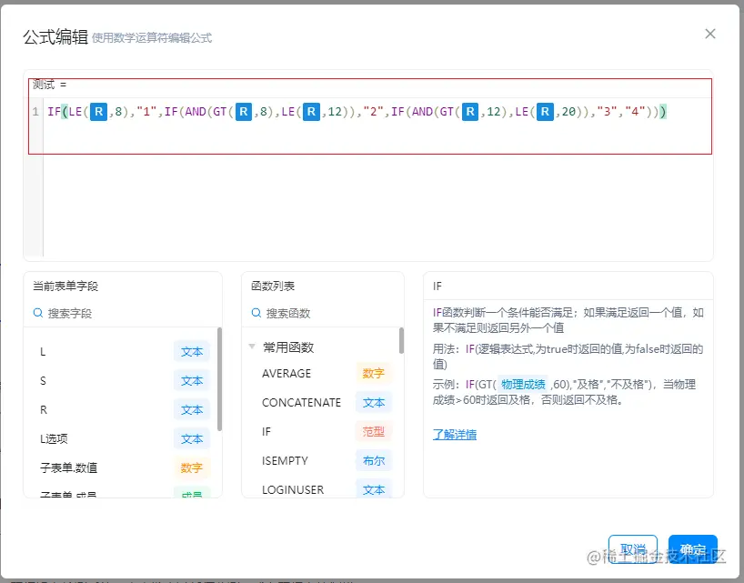
Task: Click the search icon in function search box
Action: click(256, 313)
